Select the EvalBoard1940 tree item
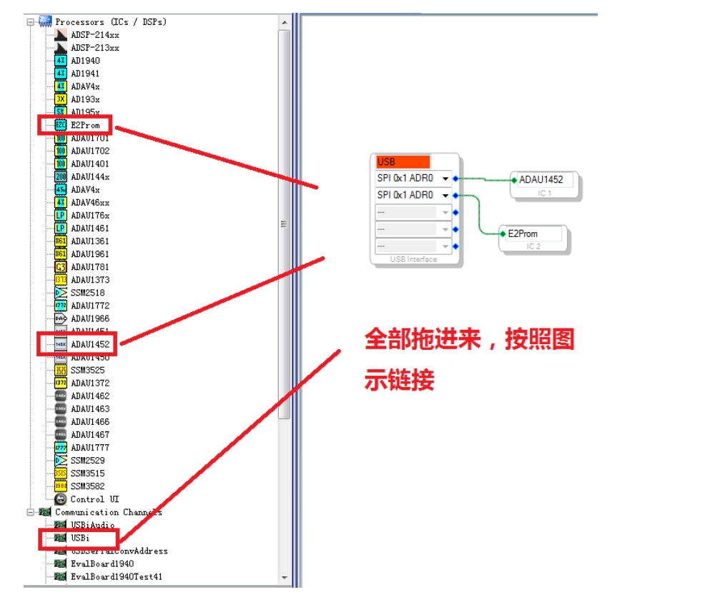 [x=102, y=563]
